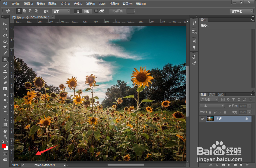Viewport: 256px width, 168px height.
Task: Open the 填充 slider dropdown arrow
Action: (x=249, y=112)
